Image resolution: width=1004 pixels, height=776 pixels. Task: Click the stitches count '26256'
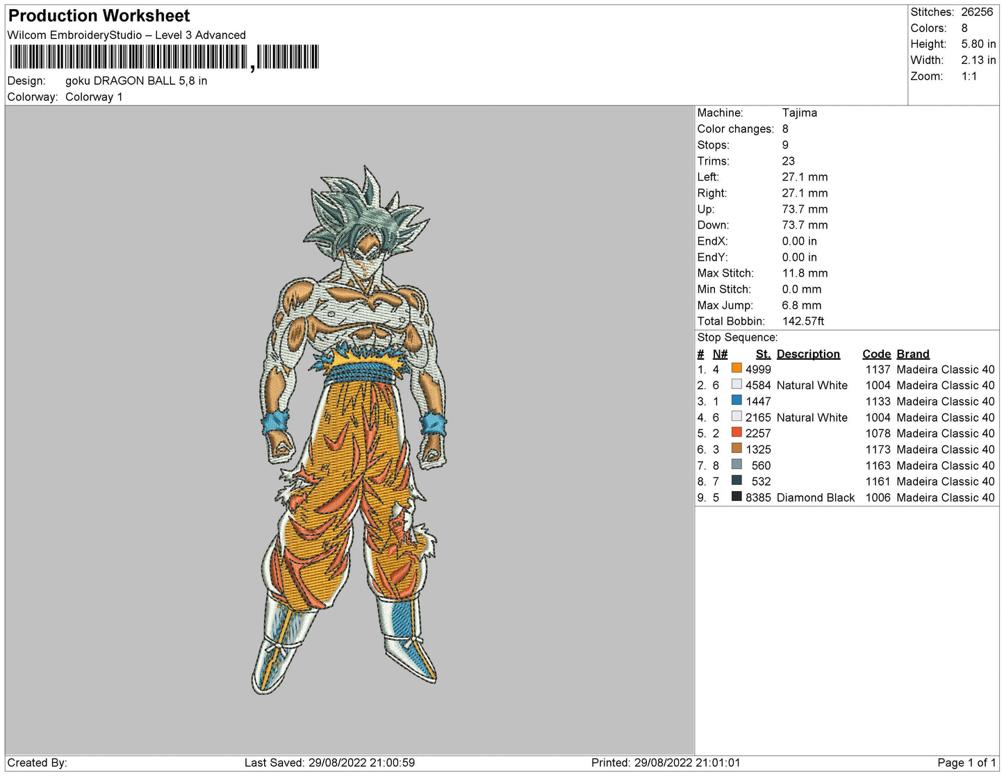pos(977,12)
